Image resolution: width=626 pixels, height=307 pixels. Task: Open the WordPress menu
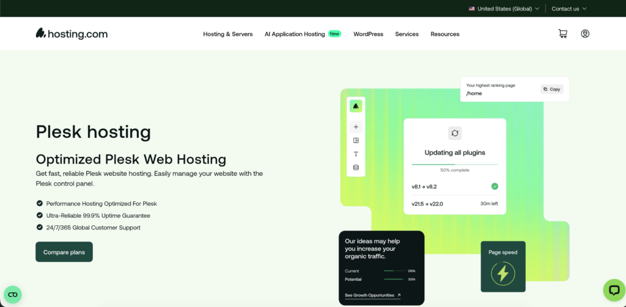point(368,34)
